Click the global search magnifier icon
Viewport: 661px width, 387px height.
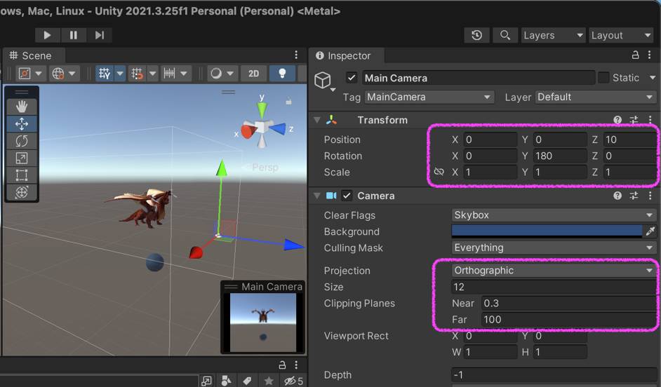coord(505,35)
